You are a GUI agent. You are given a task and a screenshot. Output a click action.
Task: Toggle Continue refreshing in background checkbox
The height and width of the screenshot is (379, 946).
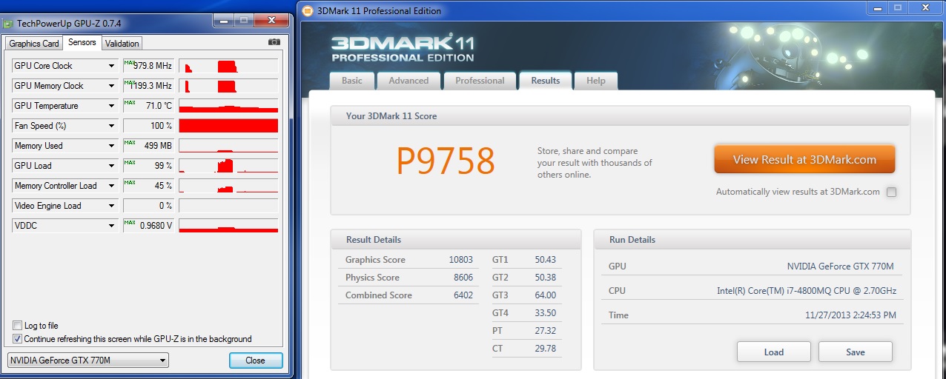[18, 339]
